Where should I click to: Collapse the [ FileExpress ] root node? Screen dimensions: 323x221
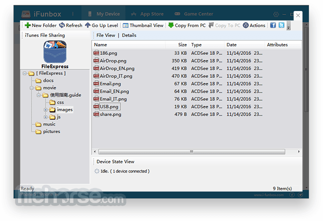coord(24,73)
